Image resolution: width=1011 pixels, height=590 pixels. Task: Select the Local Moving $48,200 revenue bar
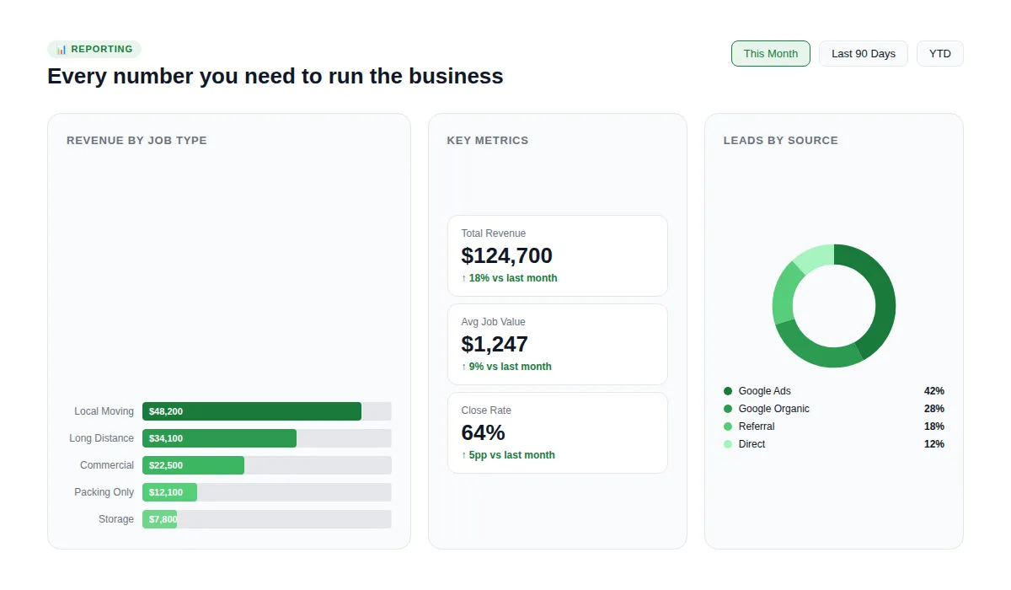point(251,411)
